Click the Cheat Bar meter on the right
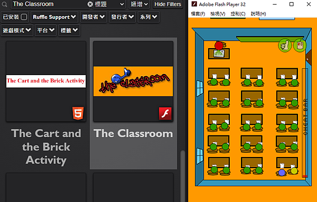The width and height of the screenshot is (317, 202). pyautogui.click(x=305, y=123)
